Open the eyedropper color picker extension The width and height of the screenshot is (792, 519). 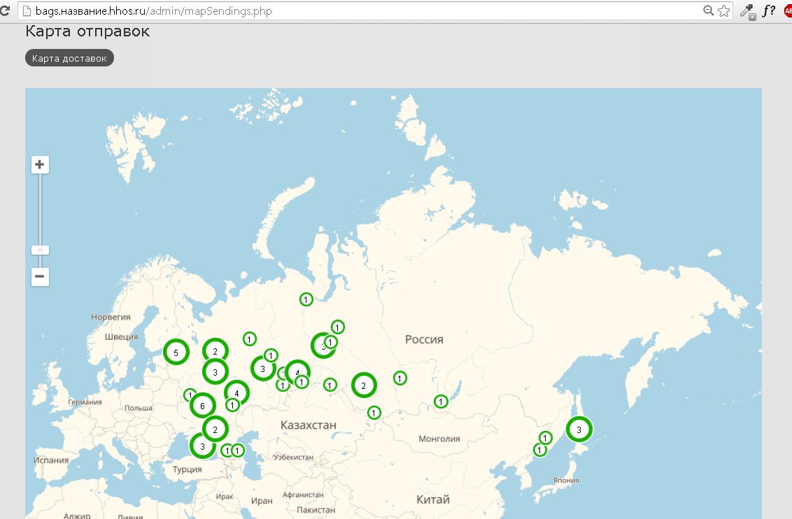[747, 11]
